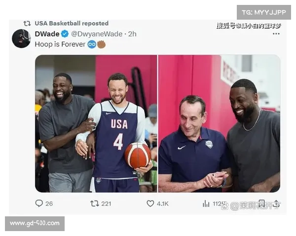296x236 pixels.
Task: Open the "USA Basketball reposted" link
Action: 72,23
